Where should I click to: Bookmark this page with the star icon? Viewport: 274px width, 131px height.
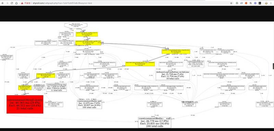point(231,3)
